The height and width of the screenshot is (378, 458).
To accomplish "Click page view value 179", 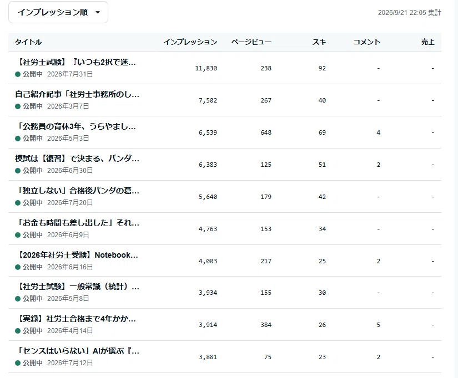I will point(266,197).
